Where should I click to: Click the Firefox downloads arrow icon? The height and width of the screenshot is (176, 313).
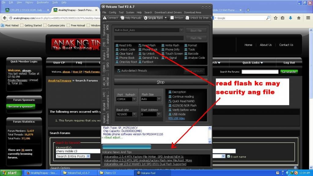click(x=291, y=18)
